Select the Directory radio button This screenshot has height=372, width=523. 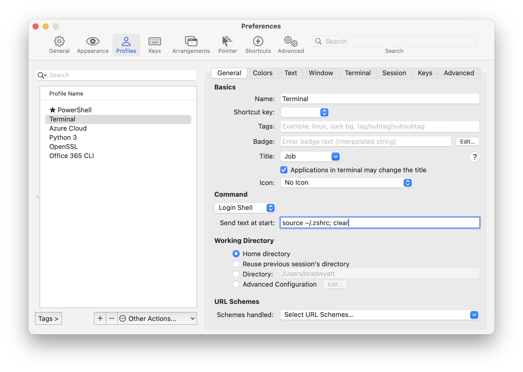click(x=236, y=274)
